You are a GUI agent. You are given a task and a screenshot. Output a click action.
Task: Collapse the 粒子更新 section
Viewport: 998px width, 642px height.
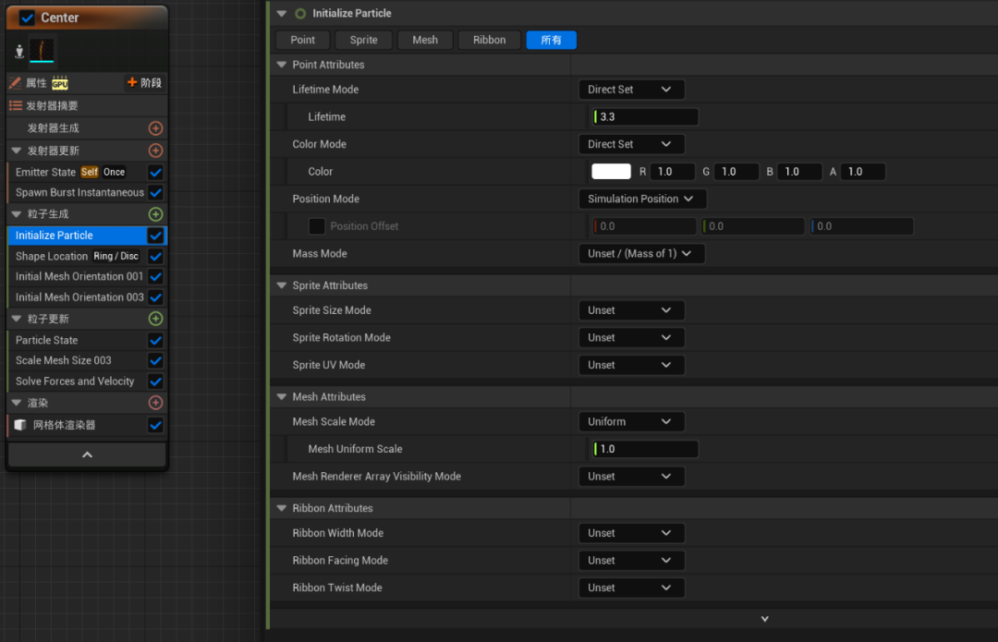pos(17,319)
